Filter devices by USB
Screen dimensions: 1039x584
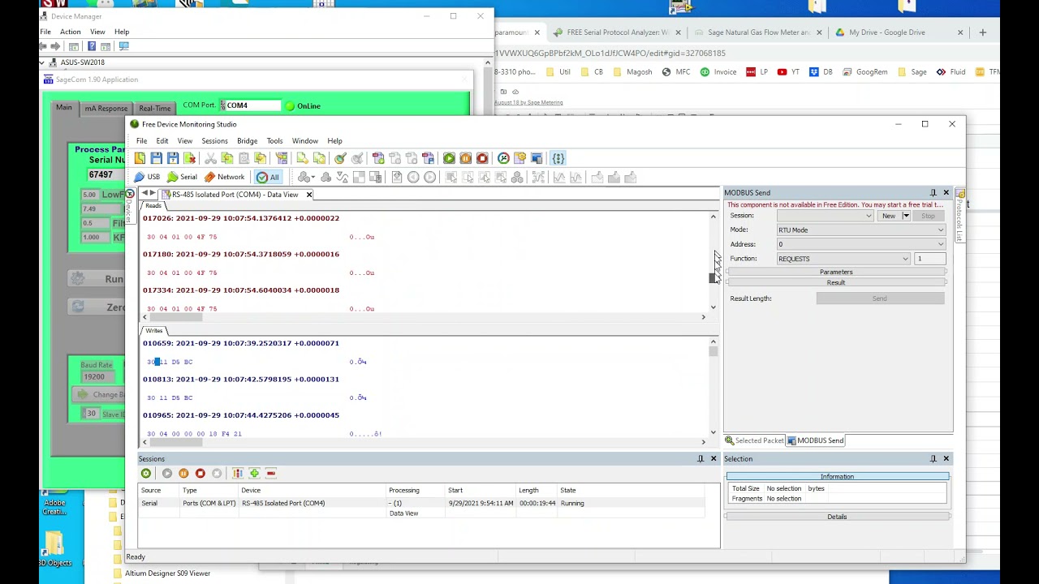147,177
